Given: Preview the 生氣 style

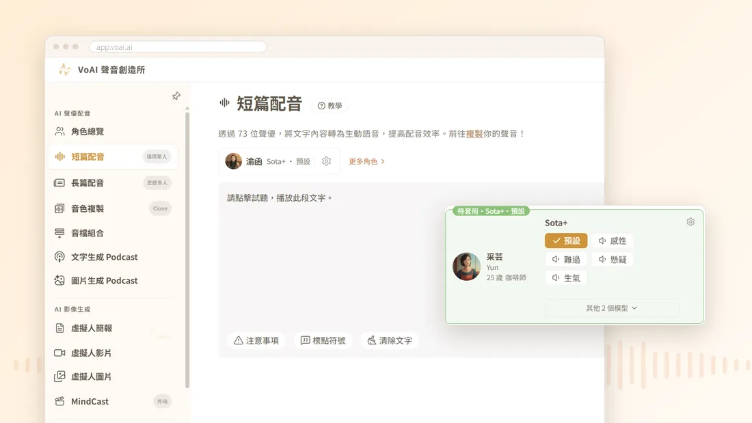Looking at the screenshot, I should coord(566,277).
